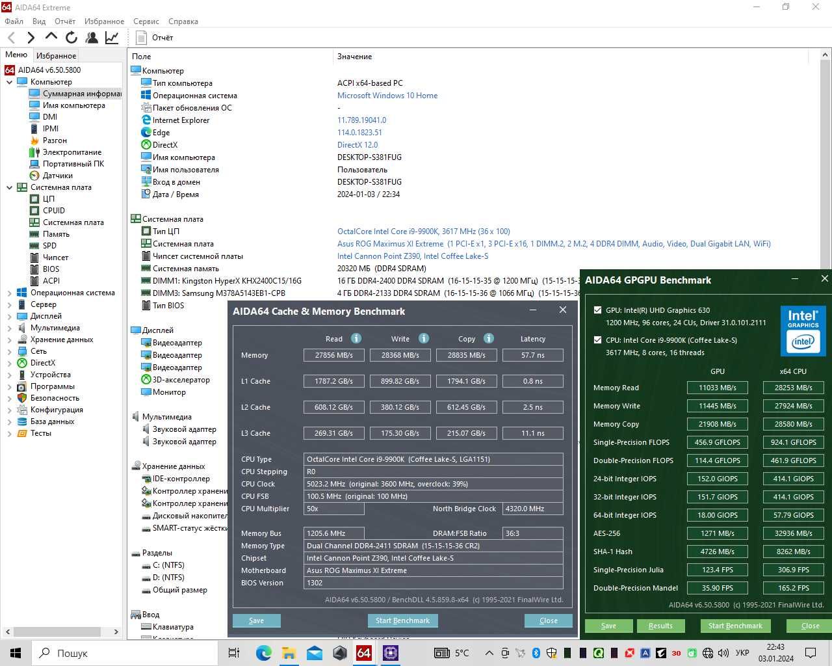Click the CPU-Z purple chip taskbar icon
The height and width of the screenshot is (666, 832).
pos(391,653)
